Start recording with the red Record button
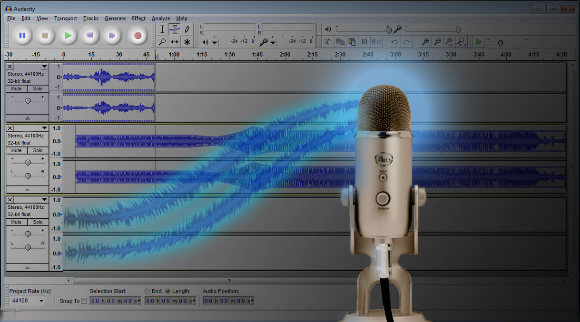Image resolution: width=580 pixels, height=322 pixels. pos(138,35)
